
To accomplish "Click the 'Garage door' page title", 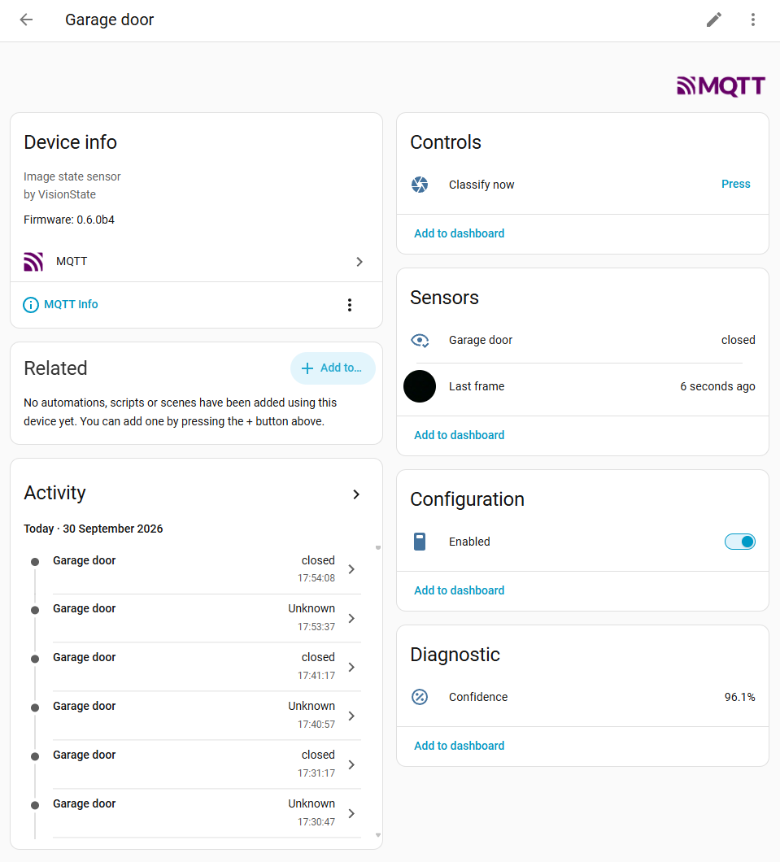I will (x=109, y=20).
